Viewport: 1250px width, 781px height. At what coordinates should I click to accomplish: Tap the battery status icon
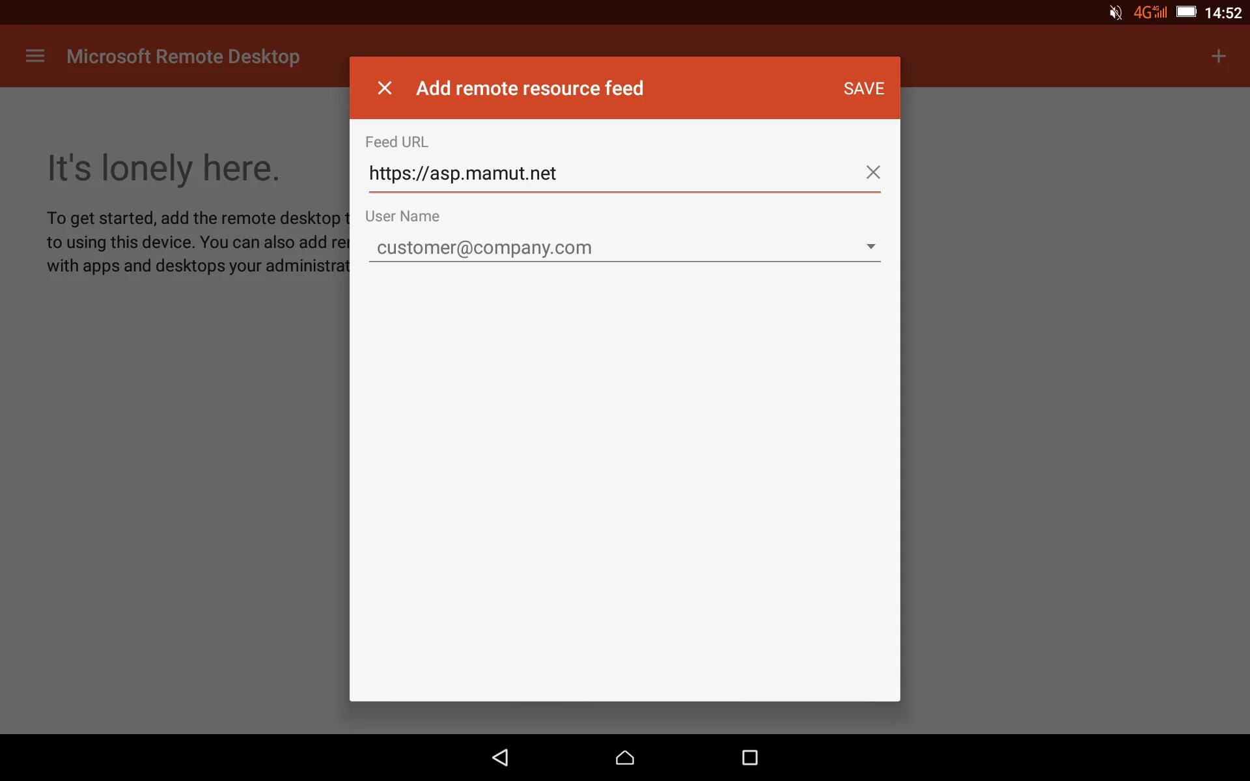(1186, 12)
